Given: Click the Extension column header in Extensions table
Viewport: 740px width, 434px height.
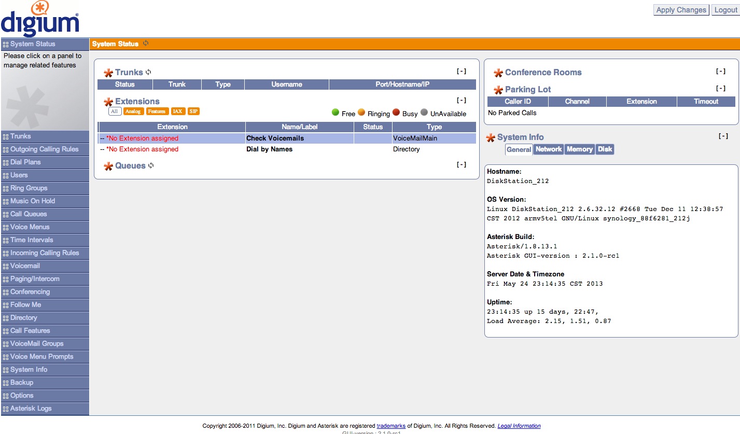Looking at the screenshot, I should click(x=172, y=127).
